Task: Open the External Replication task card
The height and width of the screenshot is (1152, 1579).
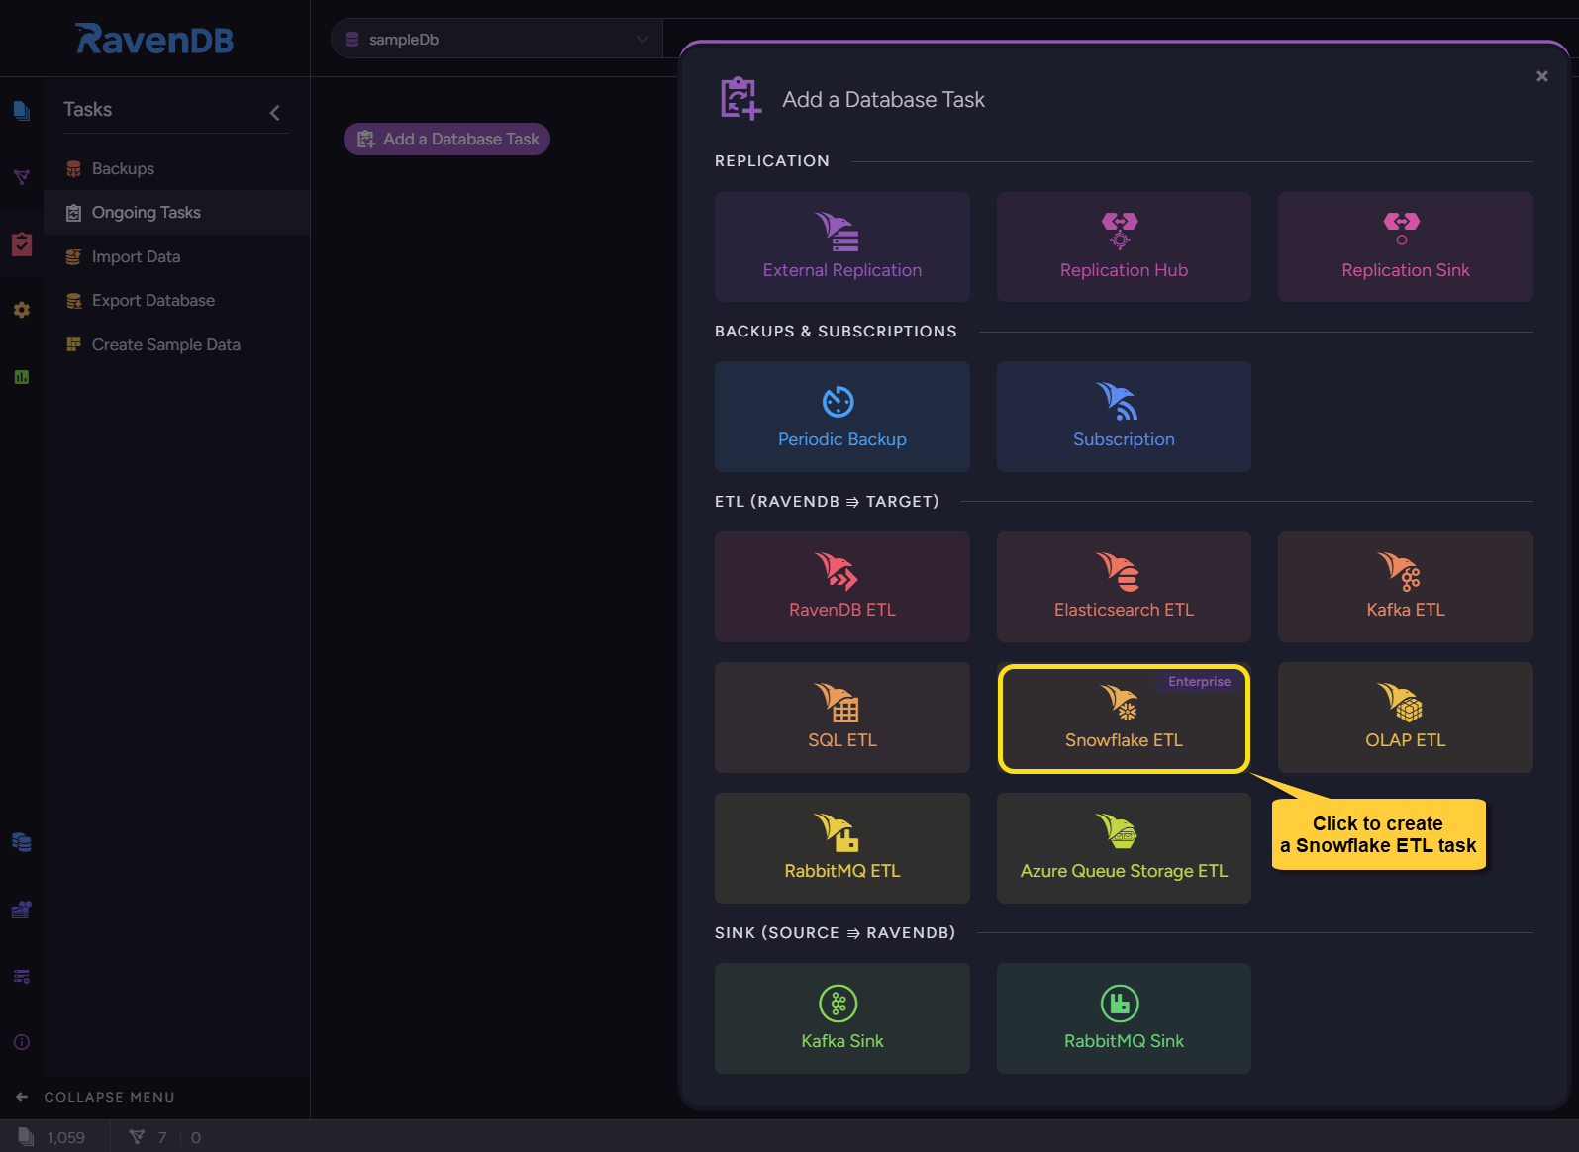Action: point(841,246)
